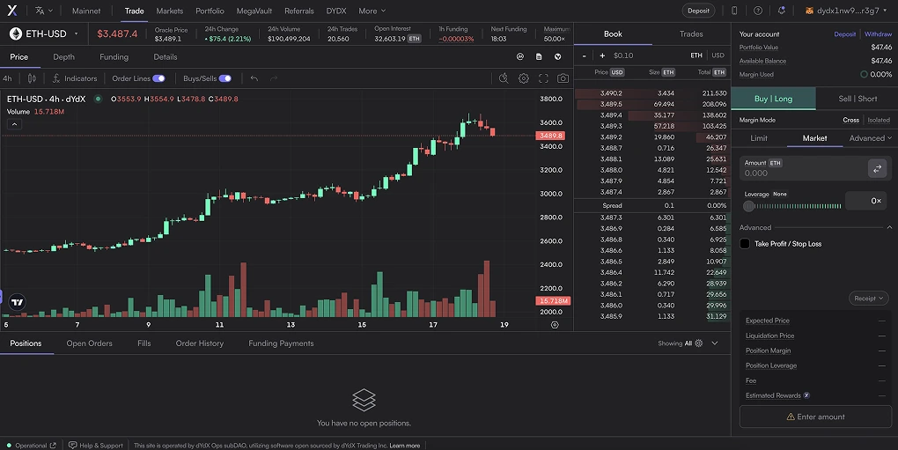The width and height of the screenshot is (898, 450).
Task: Swap the amount denomination with the arrows icon
Action: click(877, 168)
